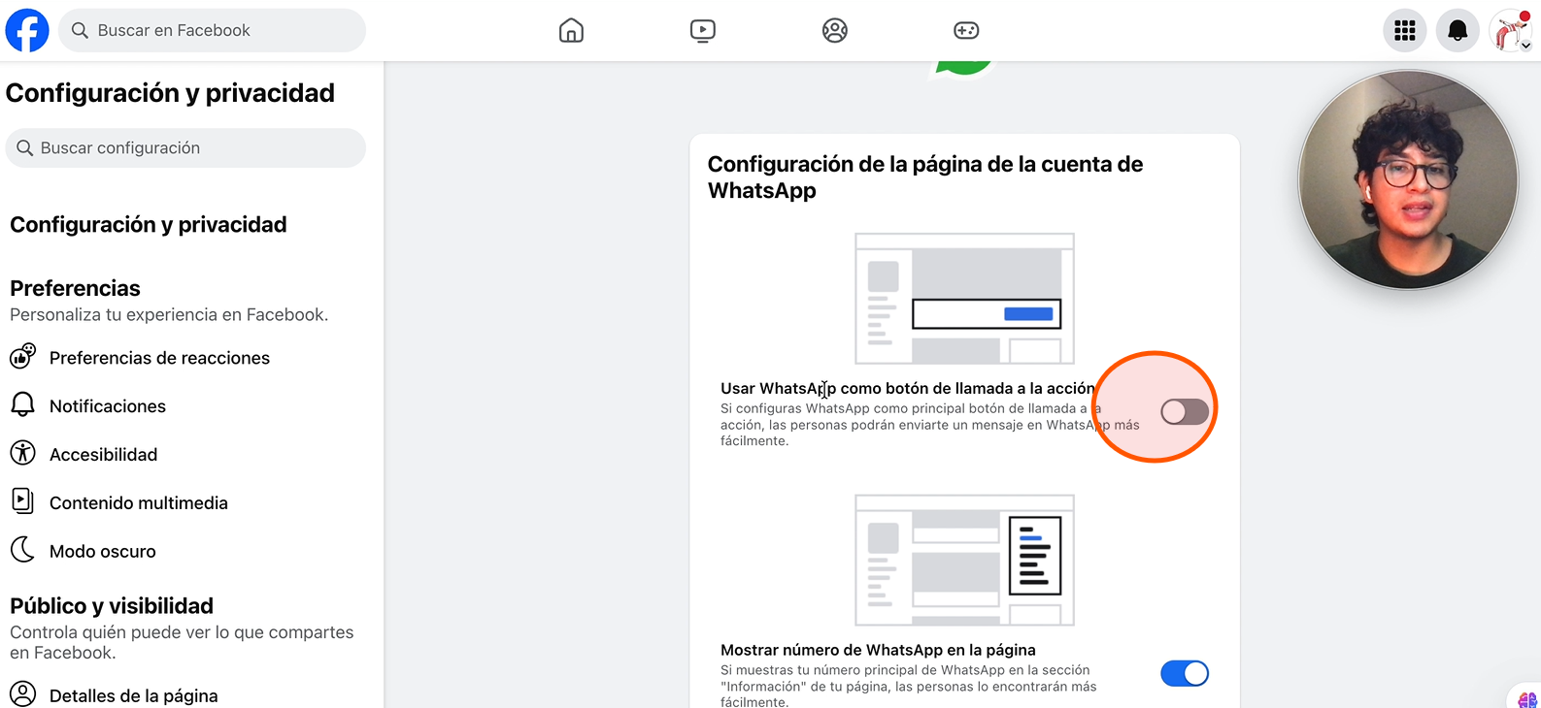Viewport: 1541px width, 708px height.
Task: Enable Usar WhatsApp como botón de llamada toggle
Action: 1185,412
